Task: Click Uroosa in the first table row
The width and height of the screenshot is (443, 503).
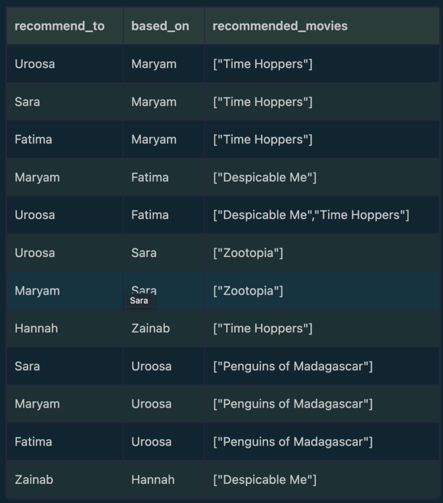Action: pyautogui.click(x=35, y=64)
